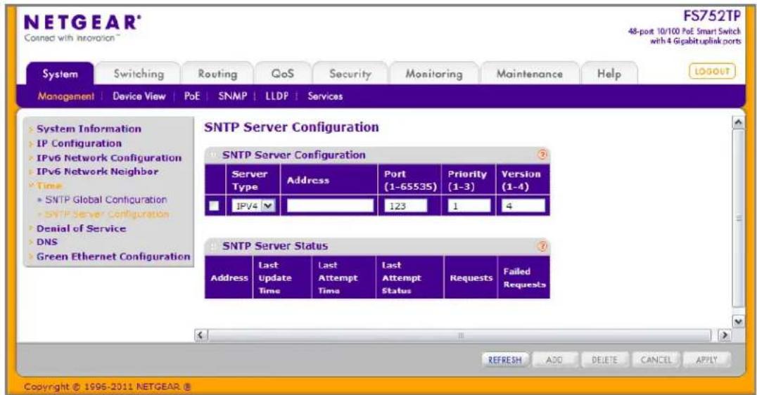Click the Port field showing 123
Image resolution: width=757 pixels, height=395 pixels.
pyautogui.click(x=405, y=206)
